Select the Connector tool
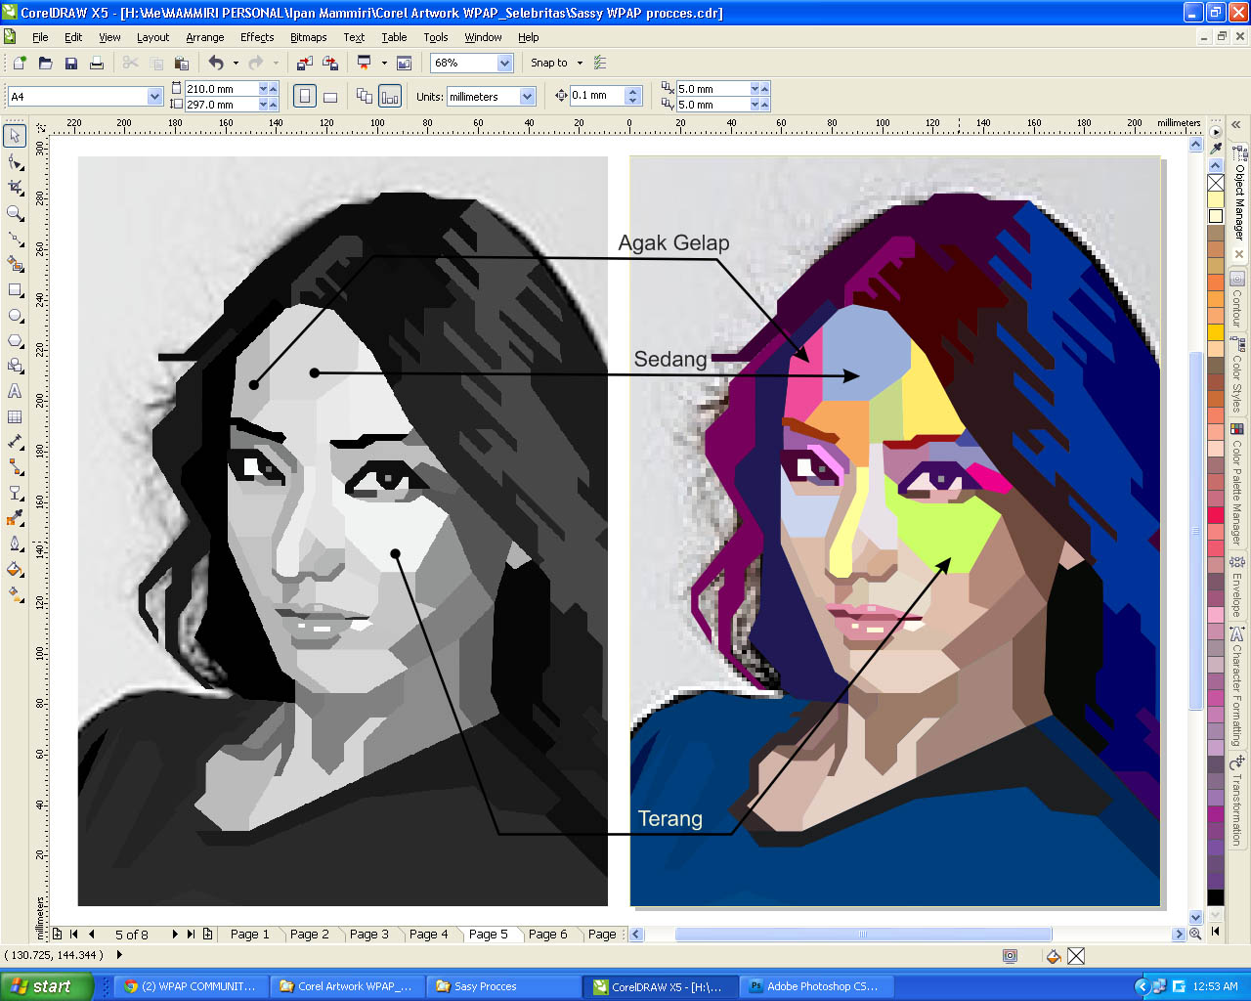The height and width of the screenshot is (1001, 1251). click(x=15, y=467)
